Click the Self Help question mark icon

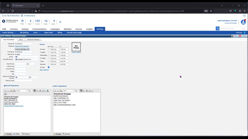point(245,33)
